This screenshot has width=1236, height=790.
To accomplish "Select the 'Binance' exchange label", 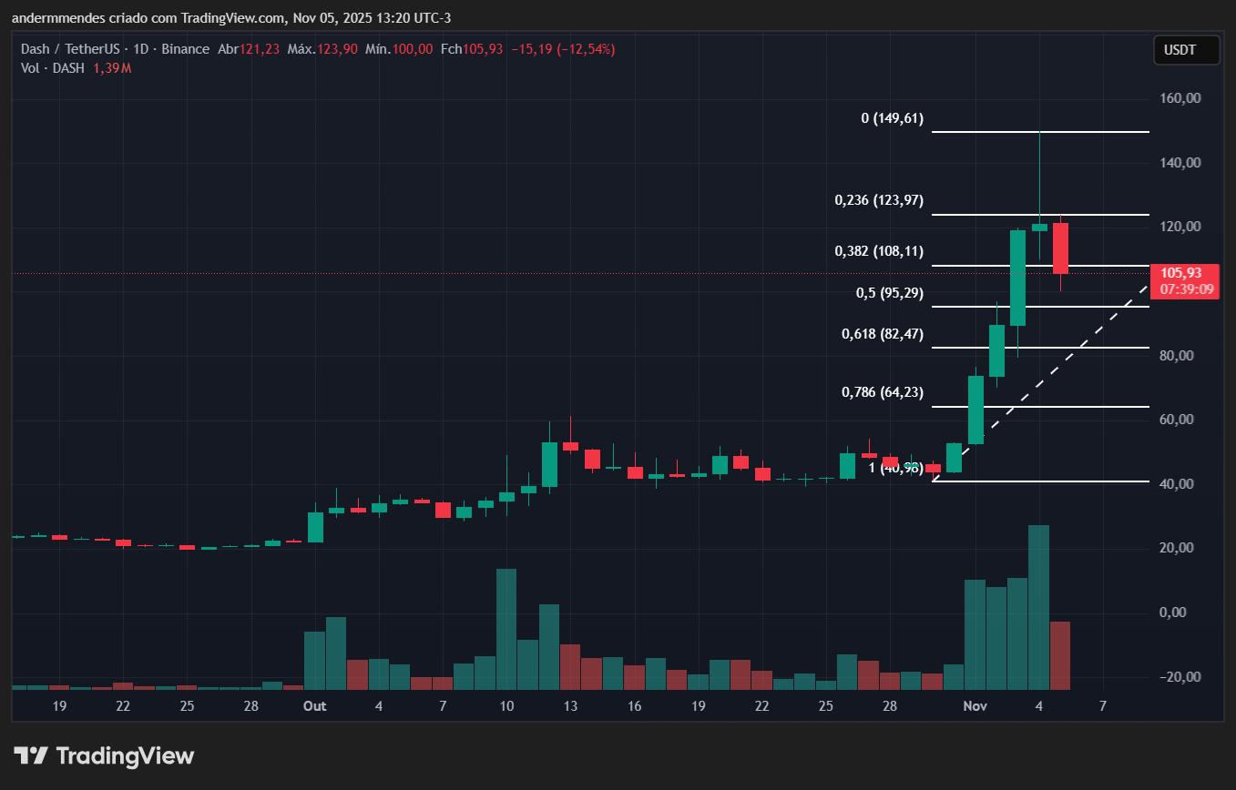I will coord(185,49).
